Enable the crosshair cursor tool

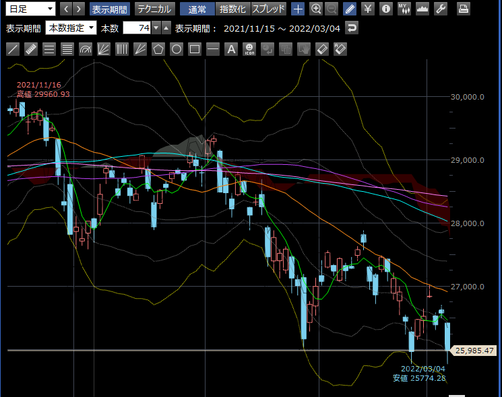[298, 9]
